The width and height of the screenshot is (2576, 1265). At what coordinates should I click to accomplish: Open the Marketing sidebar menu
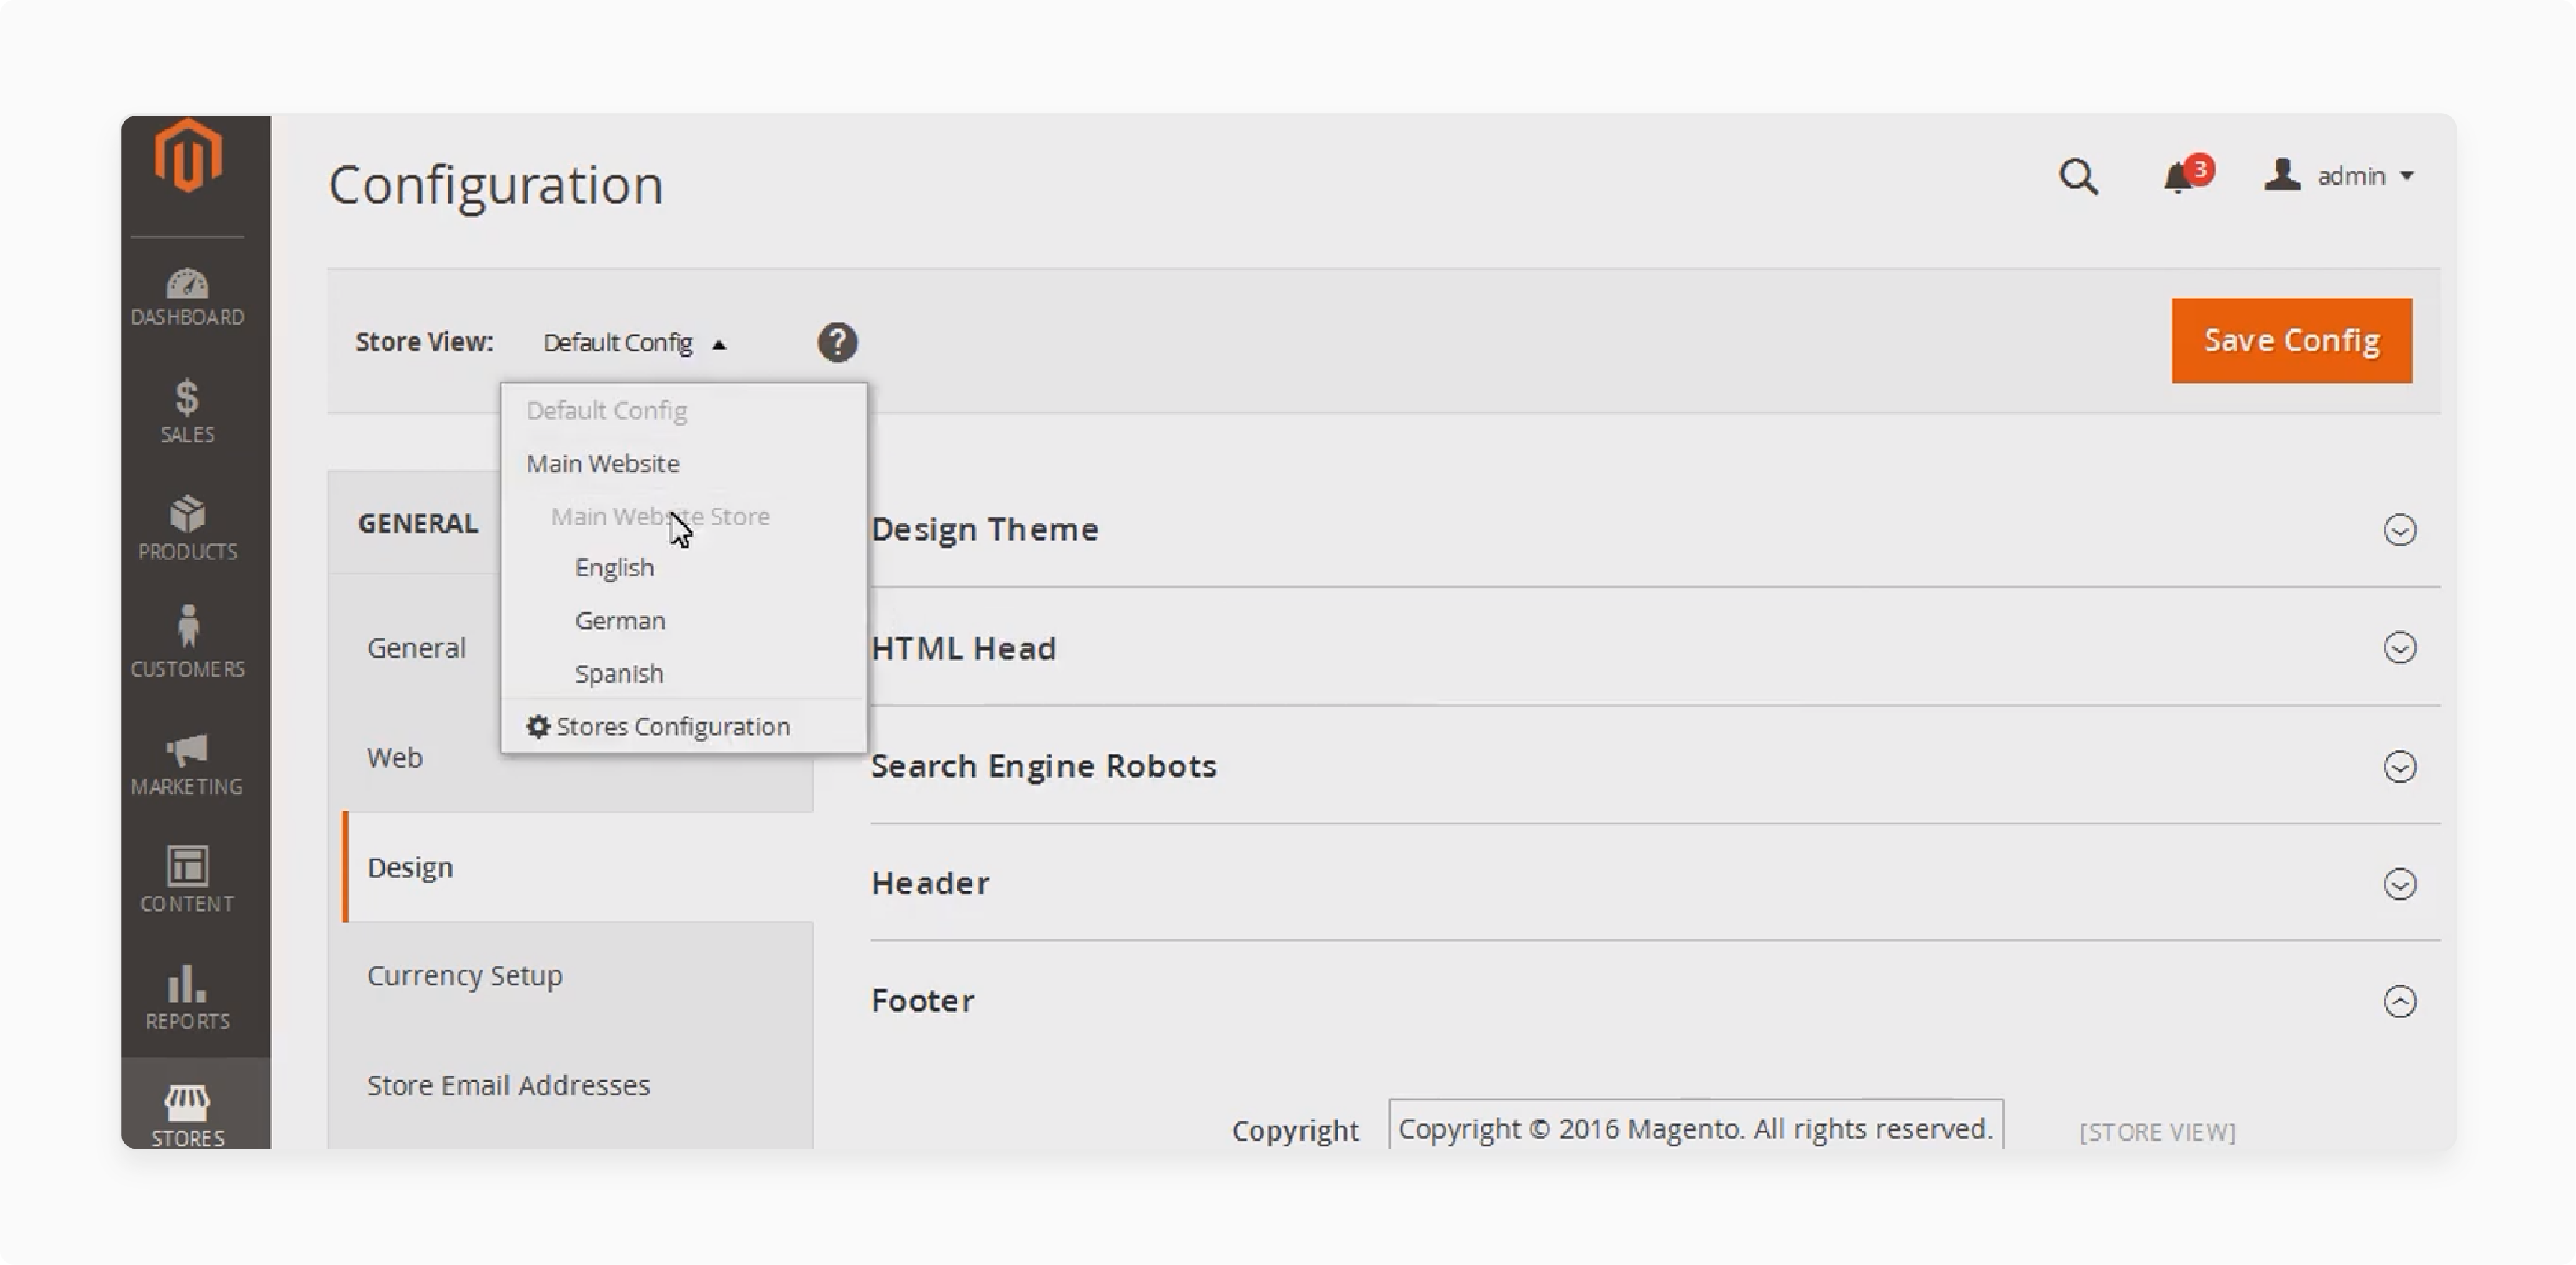coord(187,764)
